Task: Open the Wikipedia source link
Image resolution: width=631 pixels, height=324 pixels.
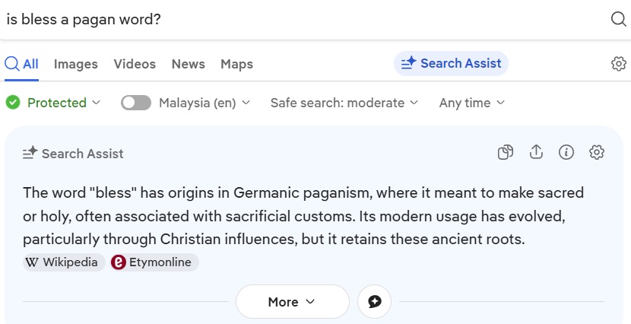Action: pos(63,262)
